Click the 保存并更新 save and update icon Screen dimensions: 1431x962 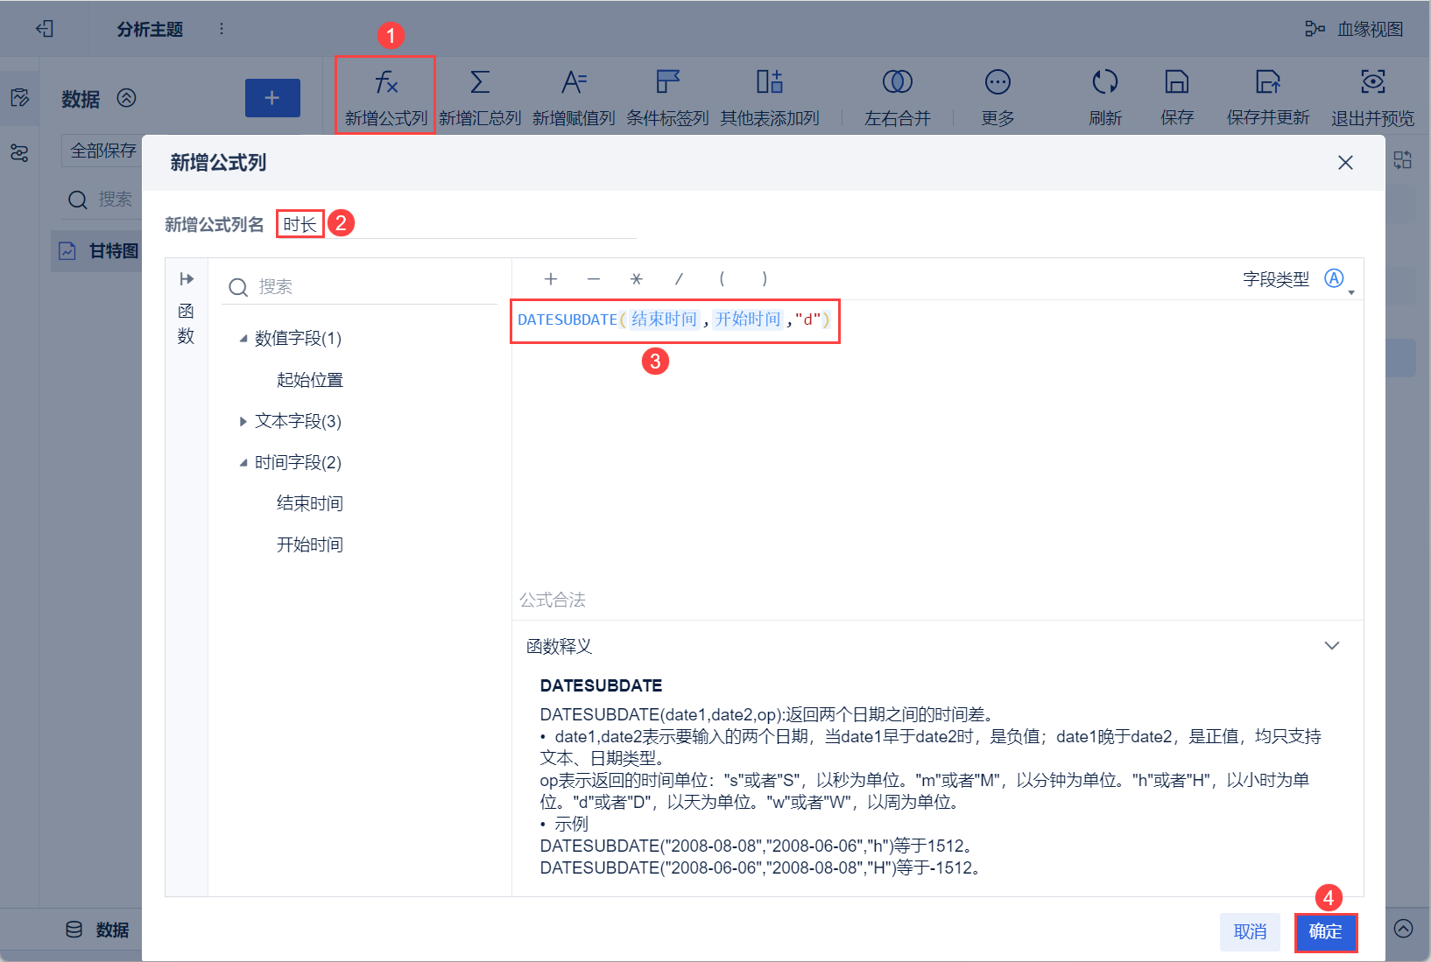pos(1267,95)
